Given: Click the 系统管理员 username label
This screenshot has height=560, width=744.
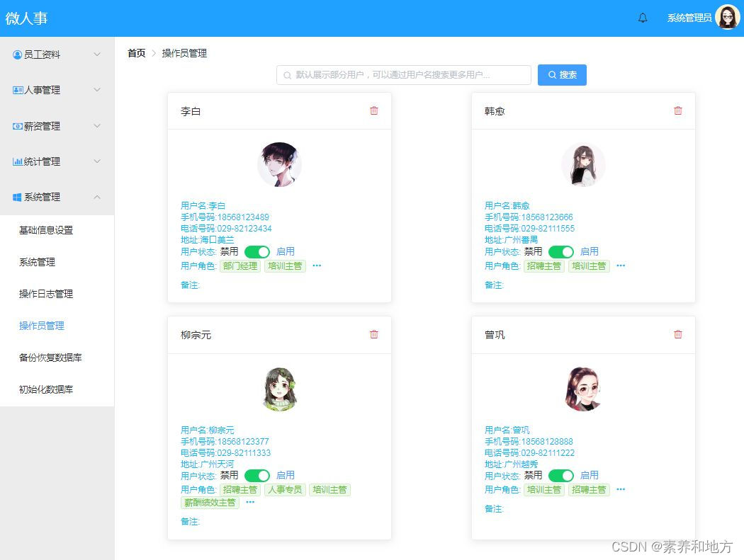Looking at the screenshot, I should coord(689,18).
